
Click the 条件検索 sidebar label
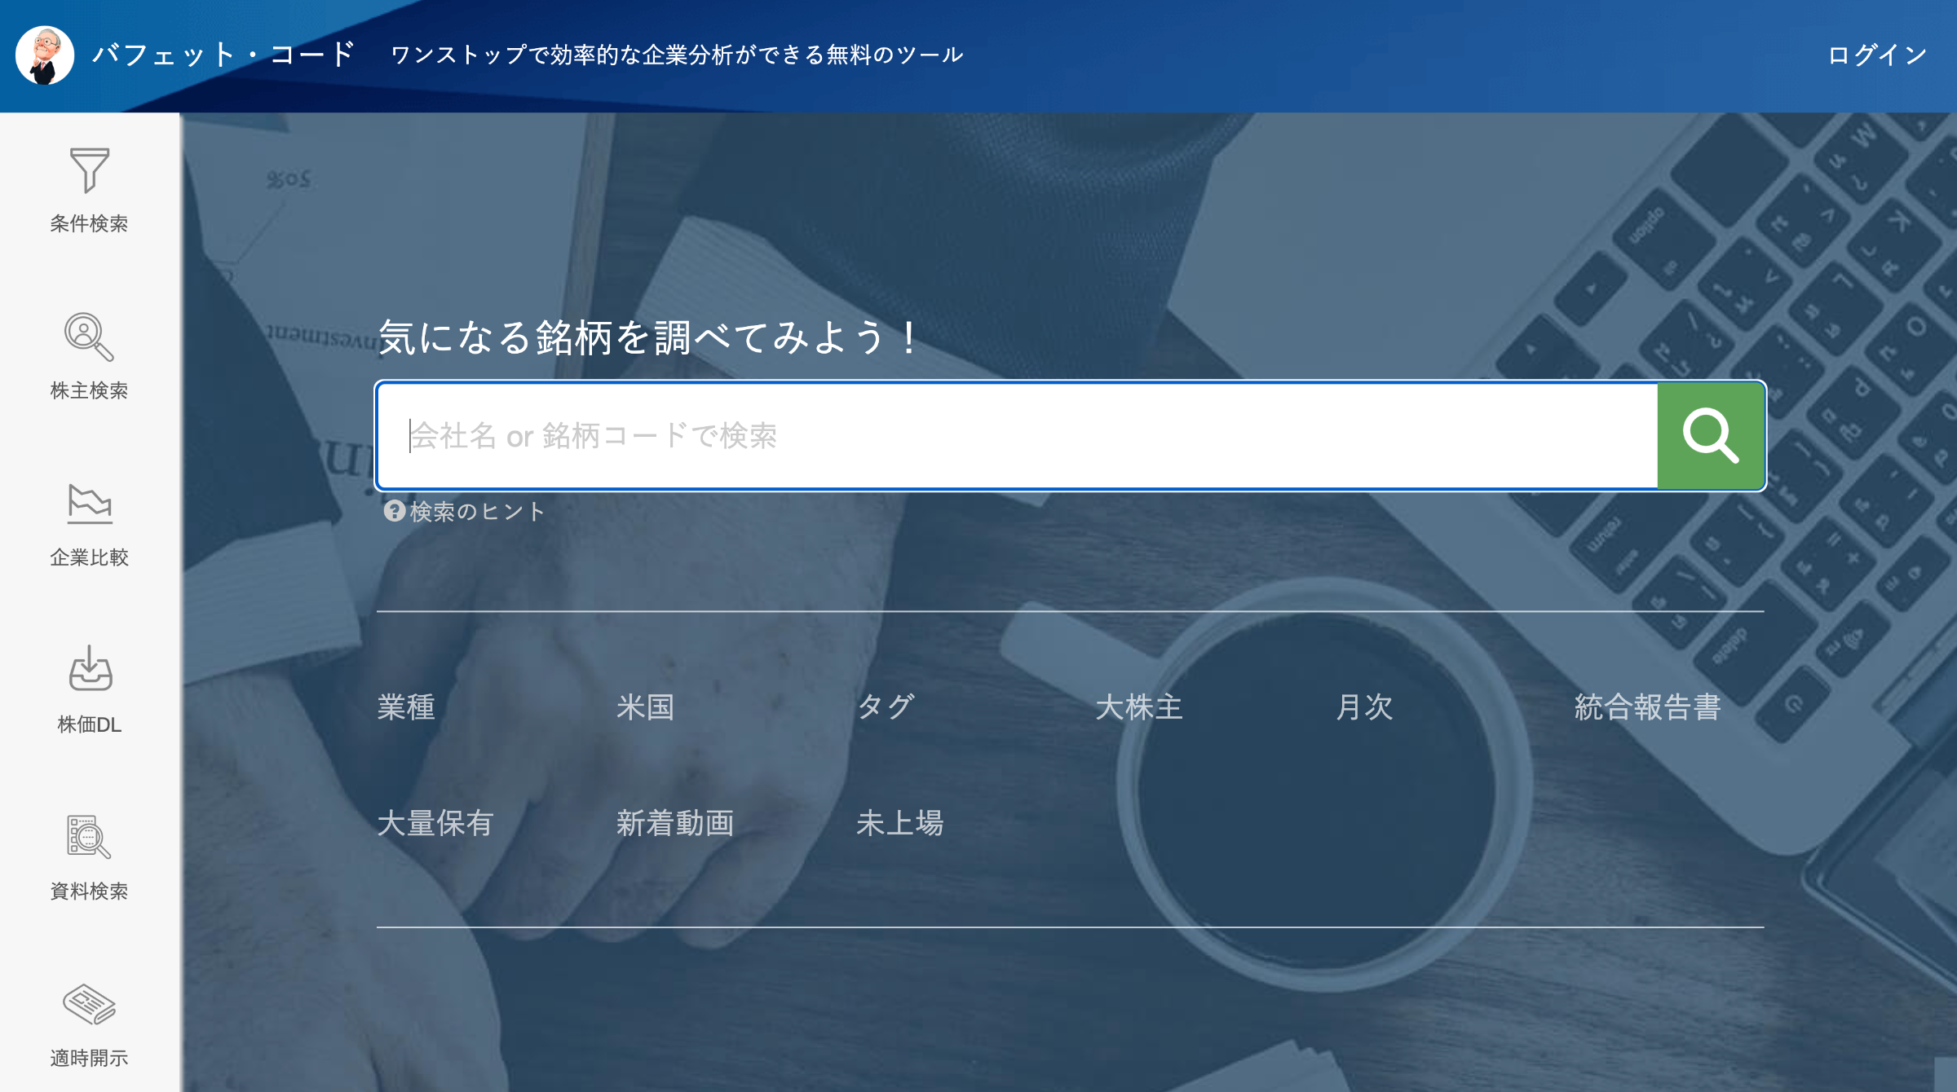click(89, 223)
